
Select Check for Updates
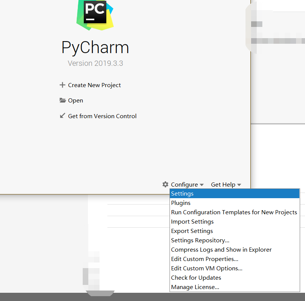pos(196,277)
